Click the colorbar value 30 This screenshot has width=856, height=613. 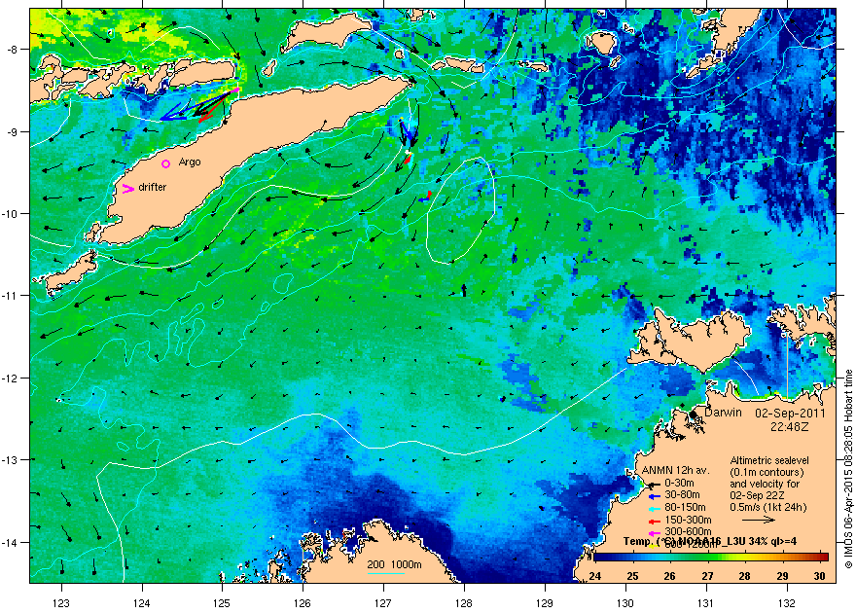tap(819, 576)
